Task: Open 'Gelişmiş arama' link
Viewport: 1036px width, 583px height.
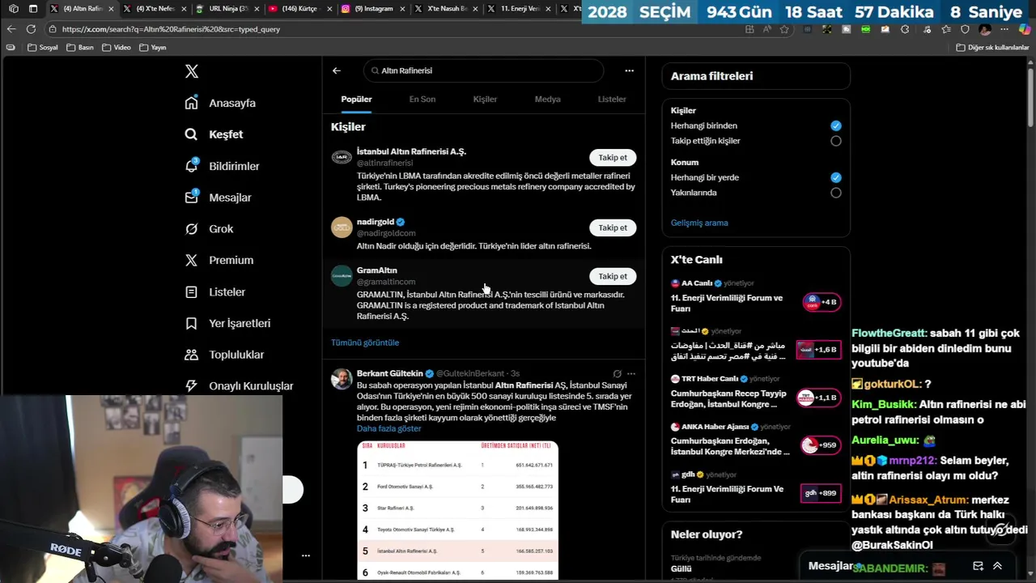Action: [699, 223]
